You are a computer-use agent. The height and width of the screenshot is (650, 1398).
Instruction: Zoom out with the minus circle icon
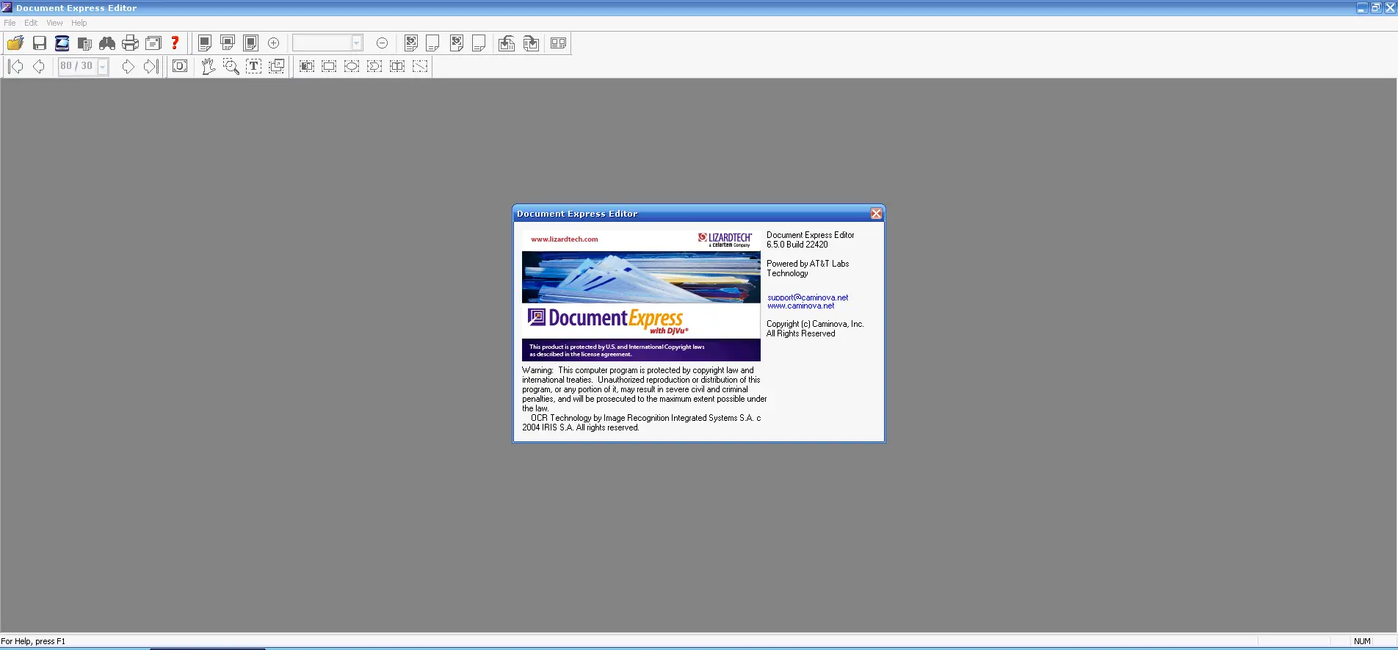click(x=382, y=43)
